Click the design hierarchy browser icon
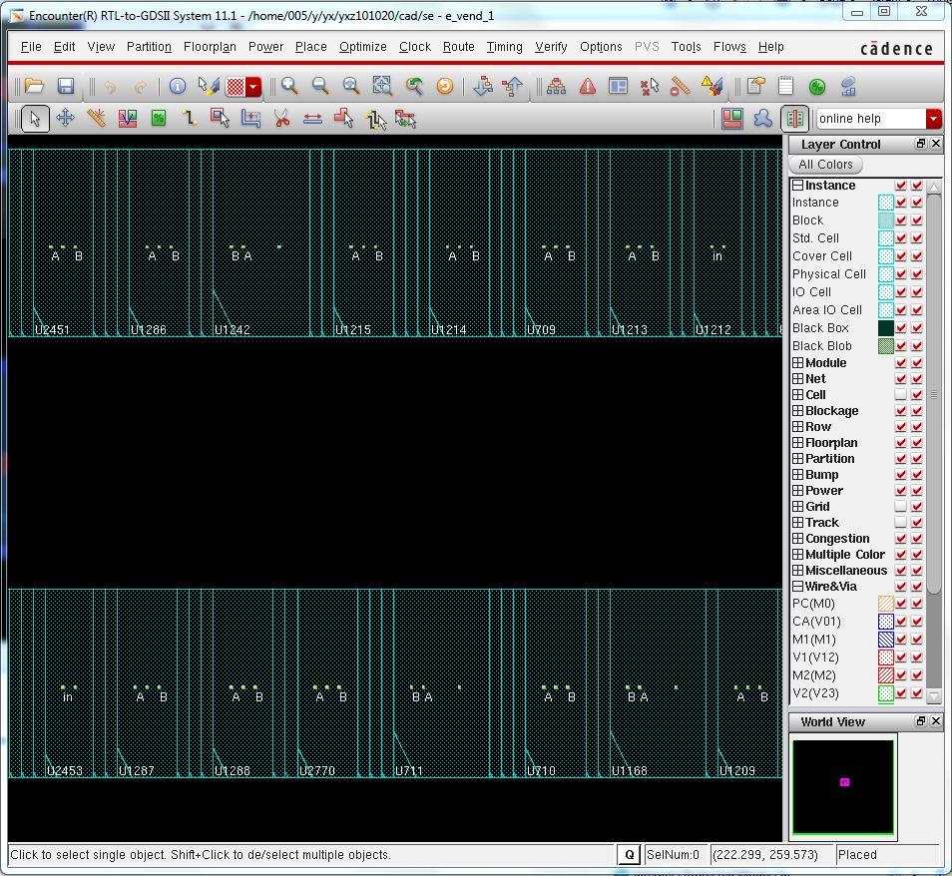This screenshot has height=876, width=952. [x=556, y=87]
